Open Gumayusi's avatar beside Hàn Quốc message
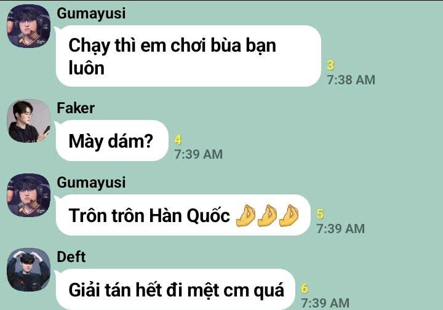Viewport: 443px width, 310px height. pos(28,195)
